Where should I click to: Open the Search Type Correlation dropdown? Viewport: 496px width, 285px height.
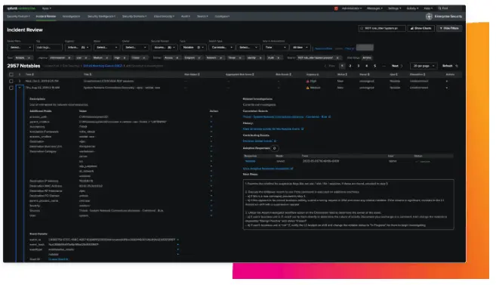pyautogui.click(x=222, y=48)
